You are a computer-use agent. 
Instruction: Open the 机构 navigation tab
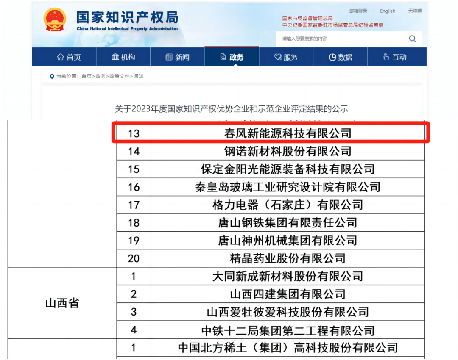(123, 57)
